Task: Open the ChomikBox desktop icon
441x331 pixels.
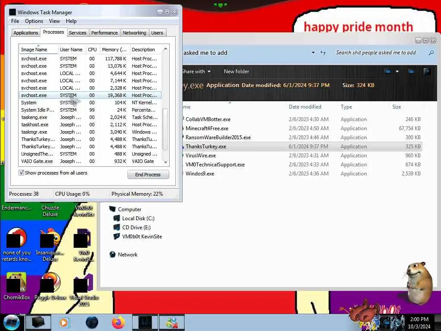Action: point(17,286)
